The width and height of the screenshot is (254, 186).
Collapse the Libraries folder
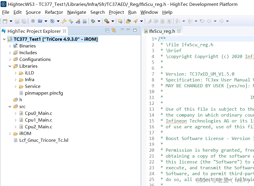[10, 66]
